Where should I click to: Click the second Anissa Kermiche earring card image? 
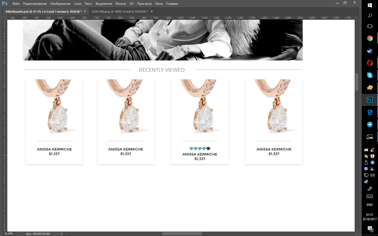click(126, 106)
